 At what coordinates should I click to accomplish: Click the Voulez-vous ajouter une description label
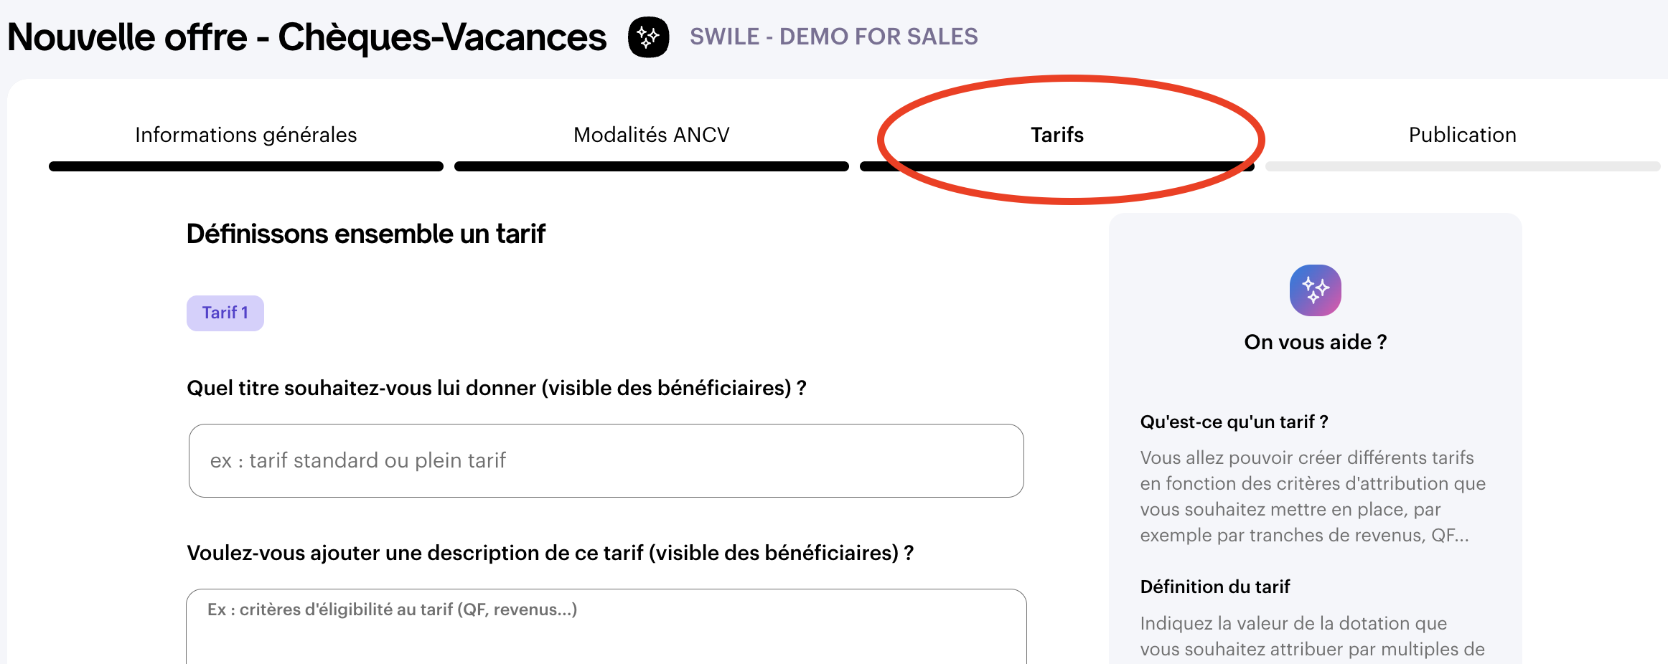550,553
